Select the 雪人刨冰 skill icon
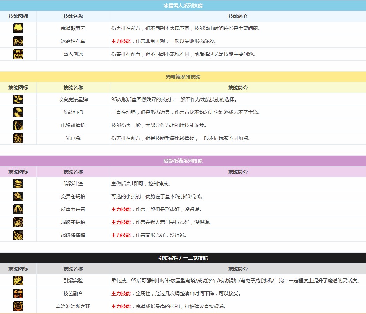366x314 pixels. (18, 54)
